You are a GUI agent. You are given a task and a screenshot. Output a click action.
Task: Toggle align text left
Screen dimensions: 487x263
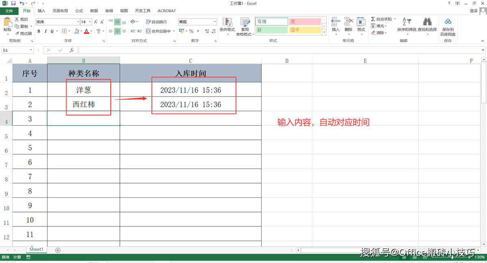111,31
